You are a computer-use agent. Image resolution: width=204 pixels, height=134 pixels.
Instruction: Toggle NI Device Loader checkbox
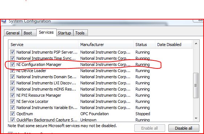[12, 71]
